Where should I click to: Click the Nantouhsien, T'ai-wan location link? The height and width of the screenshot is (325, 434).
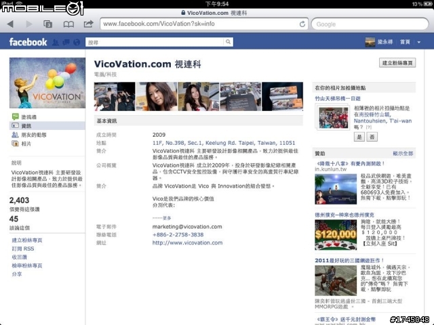(x=382, y=121)
